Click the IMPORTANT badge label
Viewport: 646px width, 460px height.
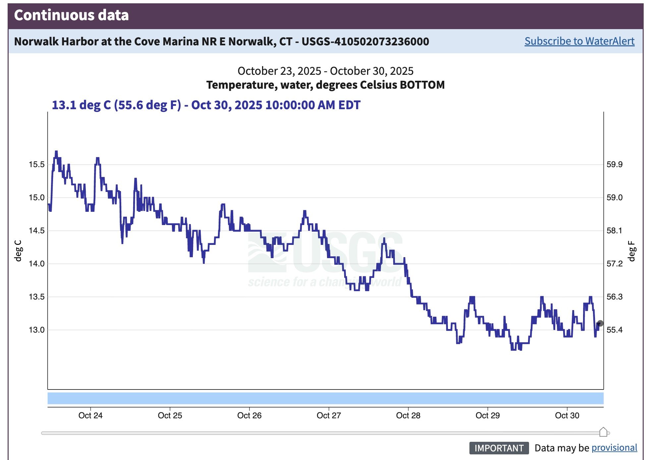[499, 448]
